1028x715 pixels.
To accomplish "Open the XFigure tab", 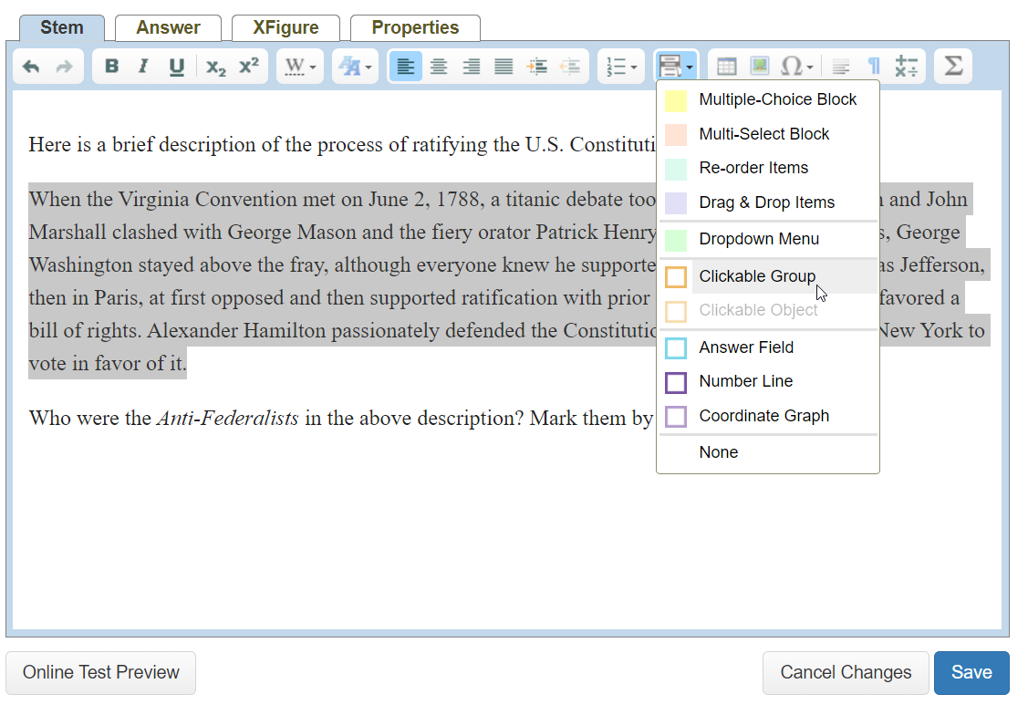I will pos(286,27).
